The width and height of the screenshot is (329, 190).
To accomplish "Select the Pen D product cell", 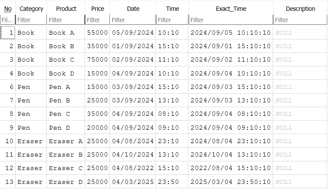I will click(66, 128).
